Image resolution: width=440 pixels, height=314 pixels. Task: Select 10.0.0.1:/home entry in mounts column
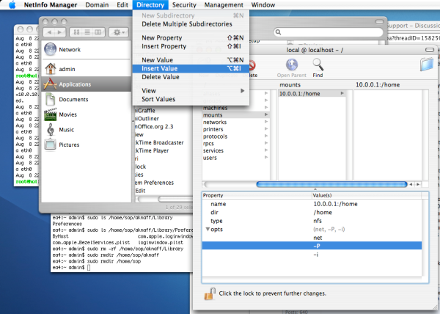pos(312,93)
